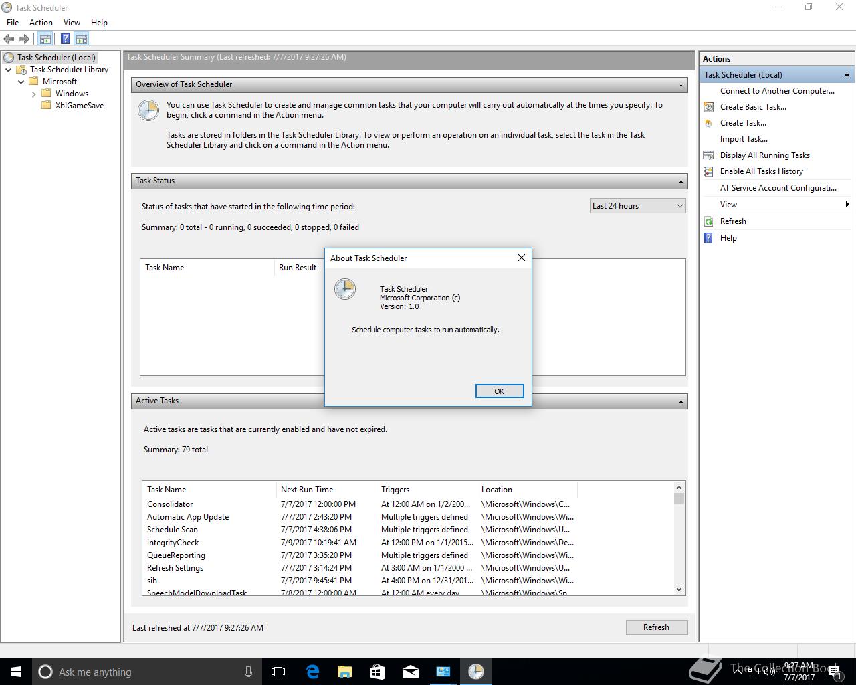Click Import Task action
Screen dimensions: 856x685
tap(744, 139)
